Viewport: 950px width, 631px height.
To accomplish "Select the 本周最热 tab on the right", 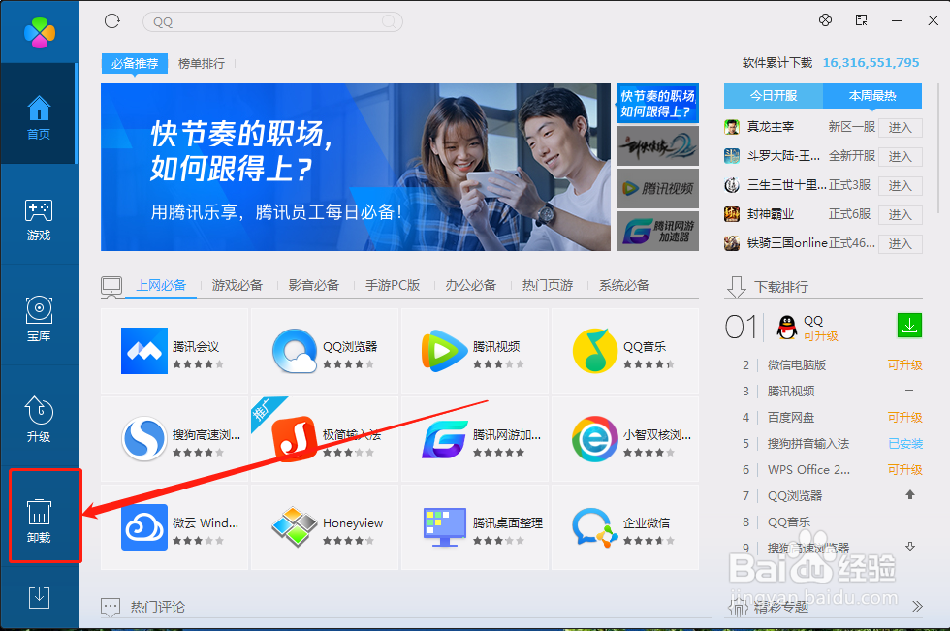I will click(x=871, y=96).
